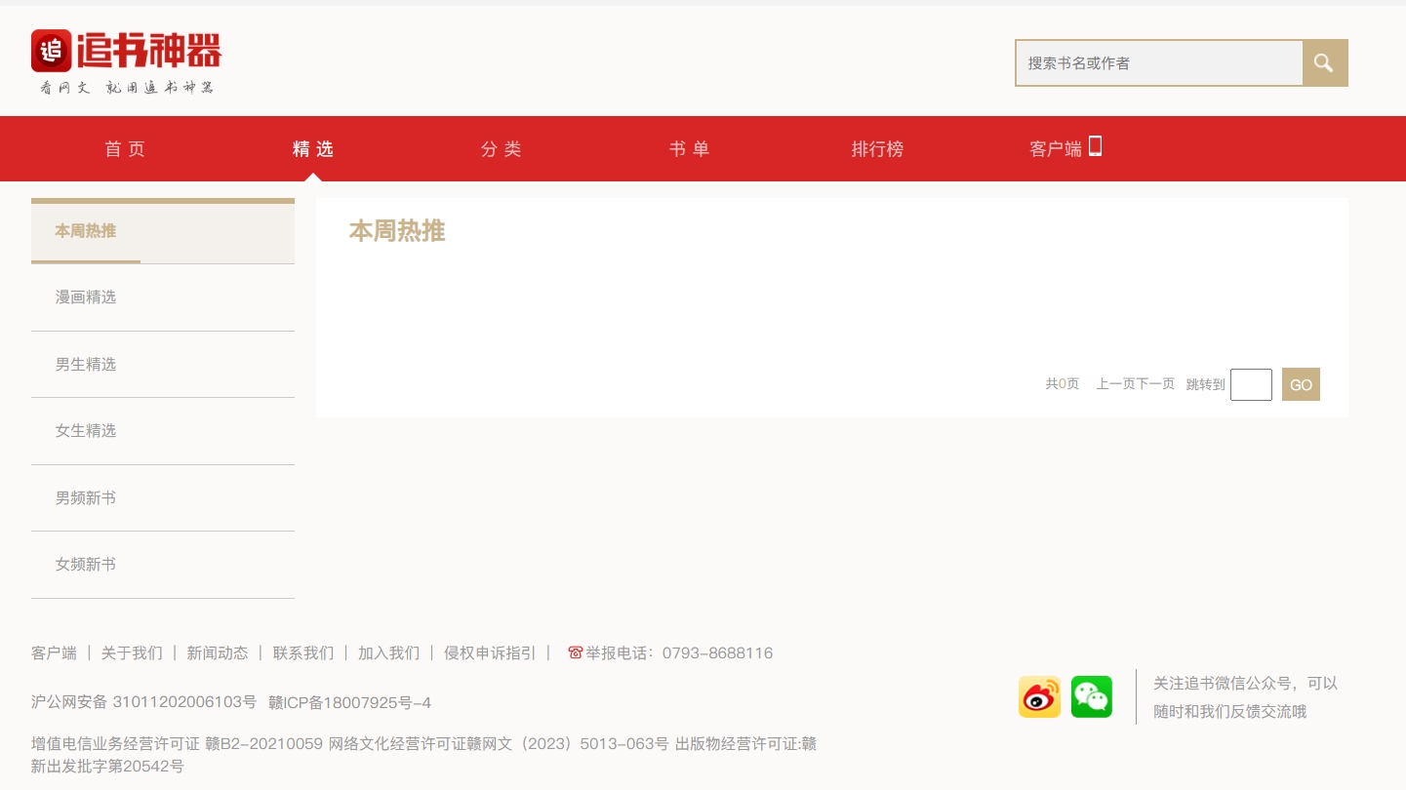The height and width of the screenshot is (790, 1406).
Task: Click the 上一页 pagination link
Action: 1115,384
